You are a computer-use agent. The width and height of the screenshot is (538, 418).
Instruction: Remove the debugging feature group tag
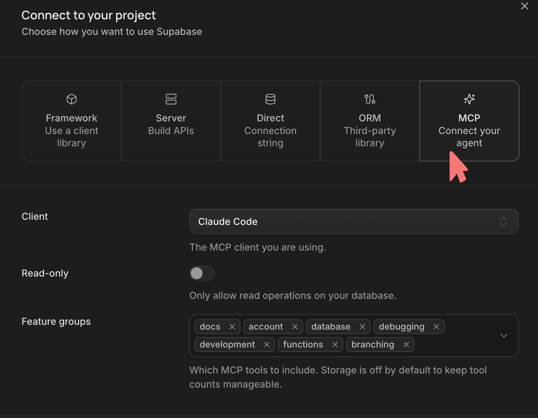pos(436,327)
